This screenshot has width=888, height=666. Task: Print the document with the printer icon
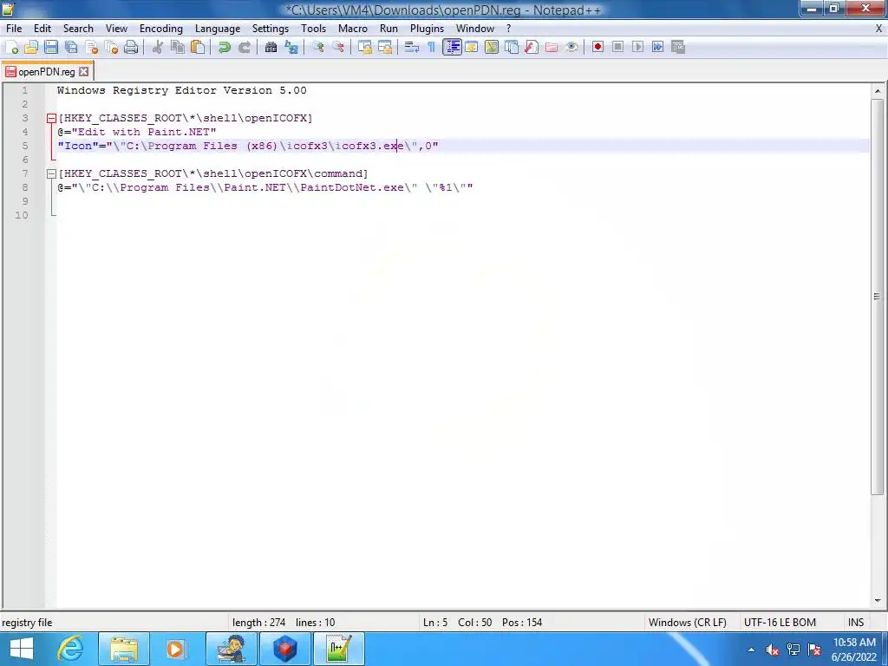pyautogui.click(x=131, y=47)
